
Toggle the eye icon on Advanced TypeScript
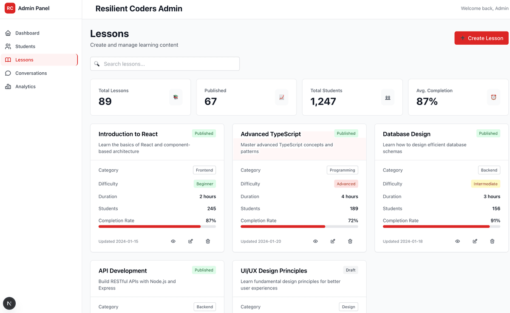(315, 241)
